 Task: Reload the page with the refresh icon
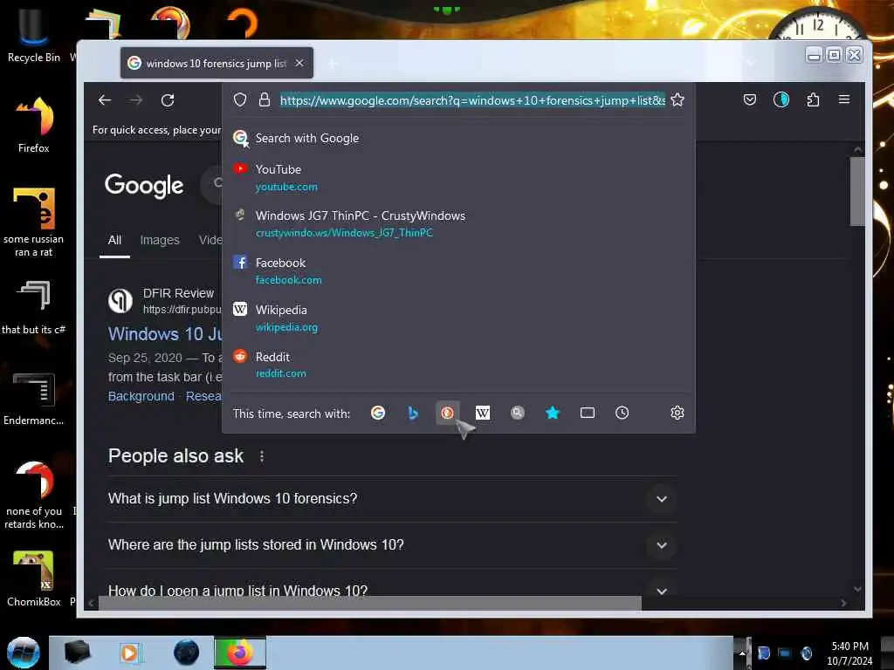coord(168,100)
